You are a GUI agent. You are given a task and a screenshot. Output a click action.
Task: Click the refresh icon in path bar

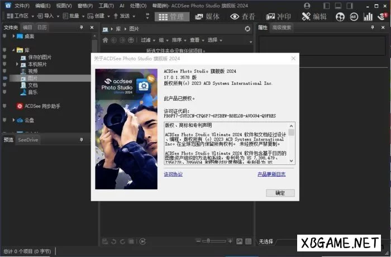click(248, 28)
